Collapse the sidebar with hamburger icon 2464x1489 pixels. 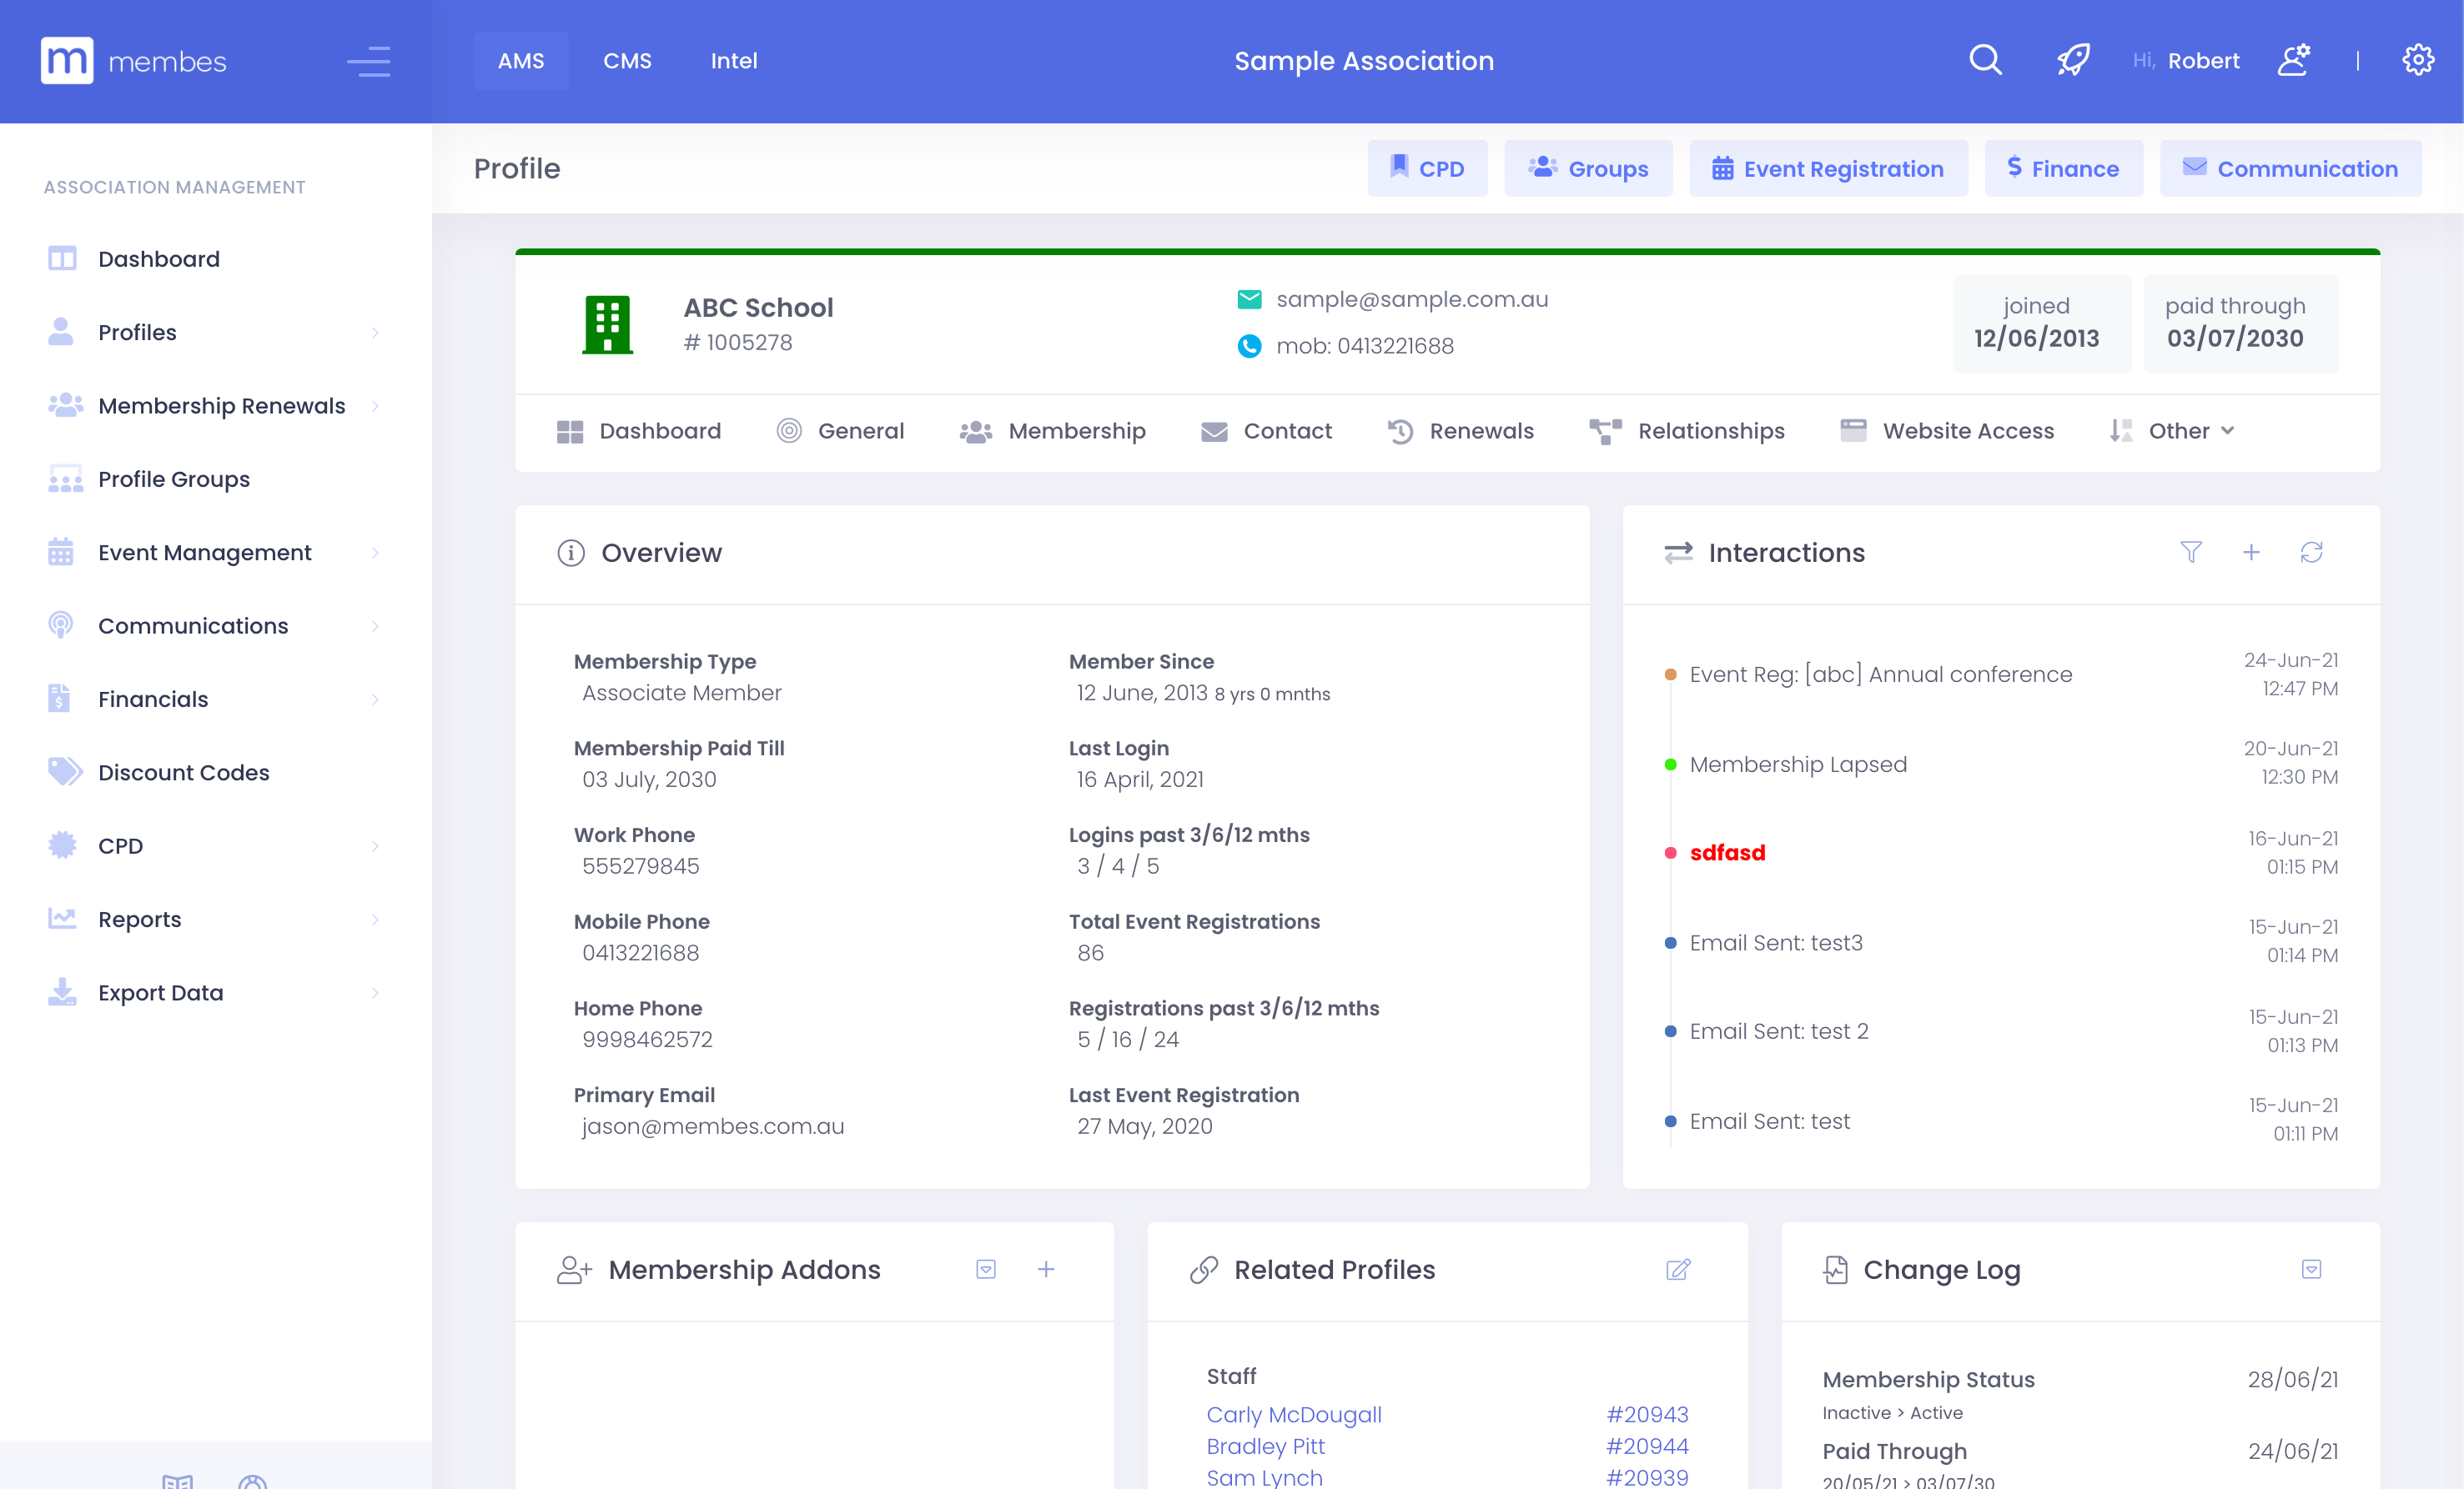coord(369,61)
